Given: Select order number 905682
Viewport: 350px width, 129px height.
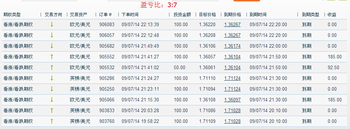Looking at the screenshot, I should [x=107, y=46].
